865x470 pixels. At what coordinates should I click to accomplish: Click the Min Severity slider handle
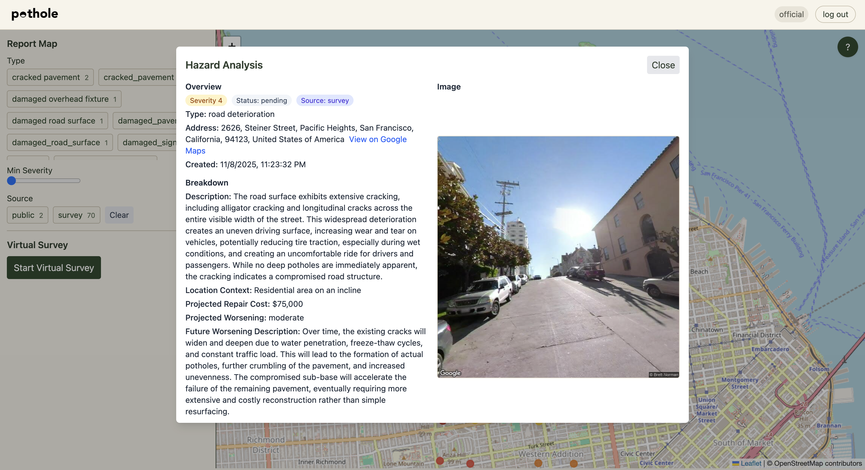(x=11, y=181)
